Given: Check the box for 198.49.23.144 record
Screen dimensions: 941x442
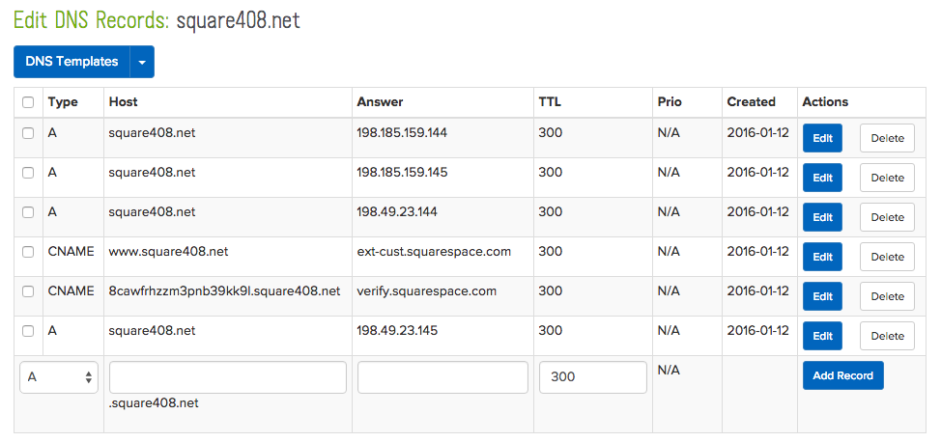Looking at the screenshot, I should click(x=28, y=212).
